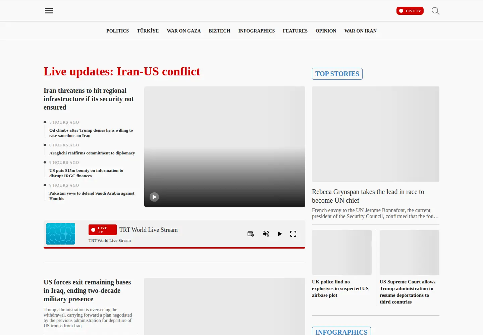Open the War on Gaza section
The image size is (483, 335).
(x=184, y=31)
